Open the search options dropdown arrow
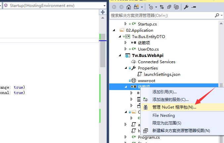Screen dimensions: 224x143 (222, 15)
